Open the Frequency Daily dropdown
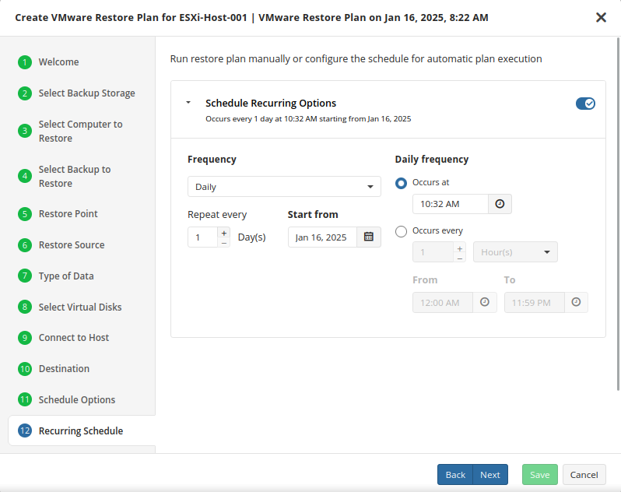621x492 pixels. tap(284, 187)
